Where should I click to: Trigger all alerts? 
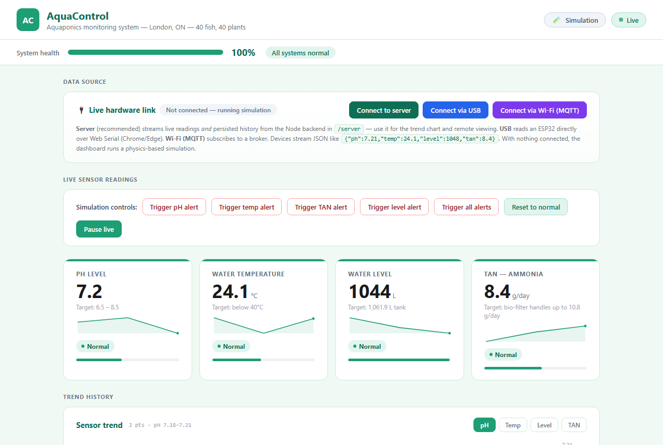pos(466,207)
